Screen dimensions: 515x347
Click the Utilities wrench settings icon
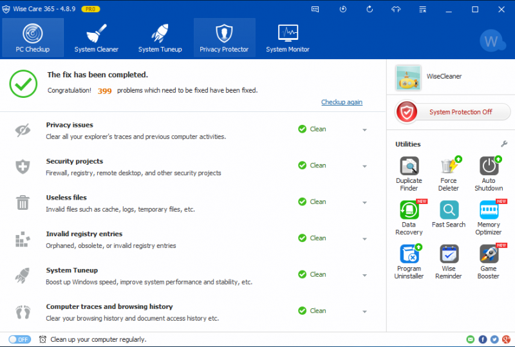504,144
